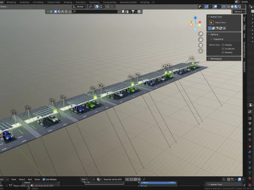Click the search field with magnifier

[95, 12]
